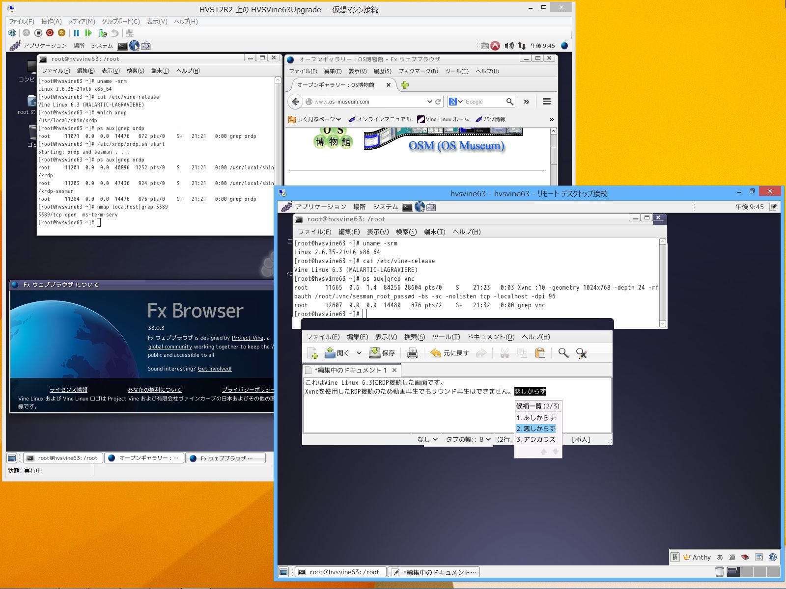Click the SCIM icon in input method toolbar
Viewport: 786px width, 589px height.
click(675, 557)
